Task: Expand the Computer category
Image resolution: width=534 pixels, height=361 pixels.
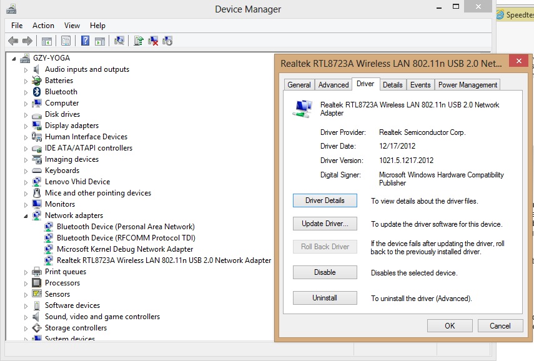Action: point(26,104)
